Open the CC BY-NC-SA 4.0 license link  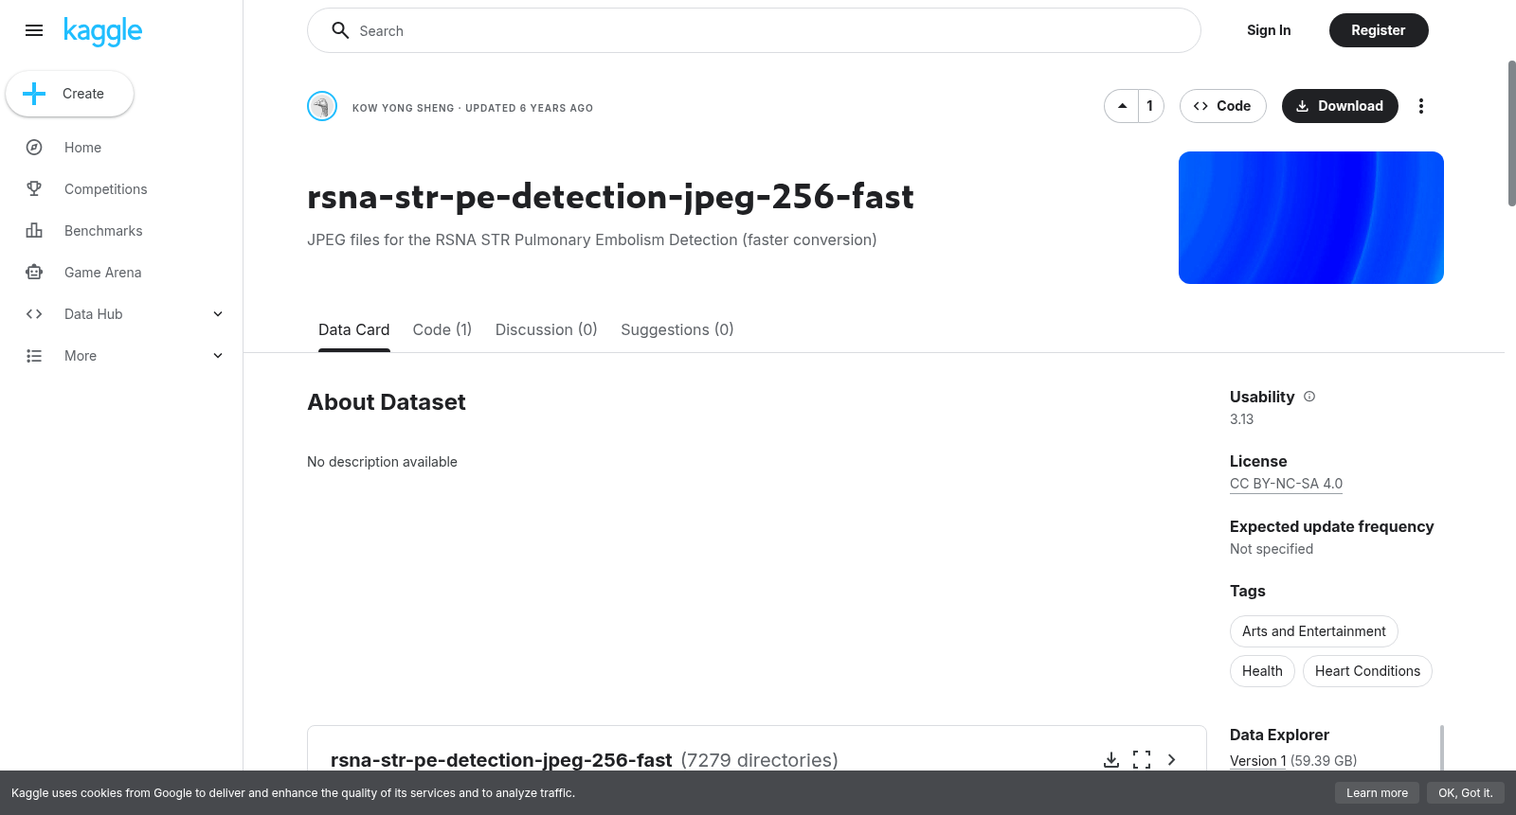point(1287,484)
